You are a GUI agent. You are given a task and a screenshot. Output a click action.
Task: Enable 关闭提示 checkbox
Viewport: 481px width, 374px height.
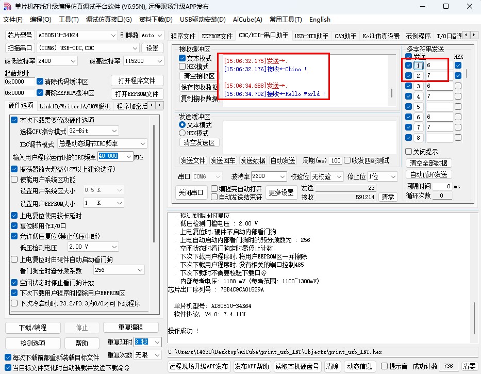[408, 151]
